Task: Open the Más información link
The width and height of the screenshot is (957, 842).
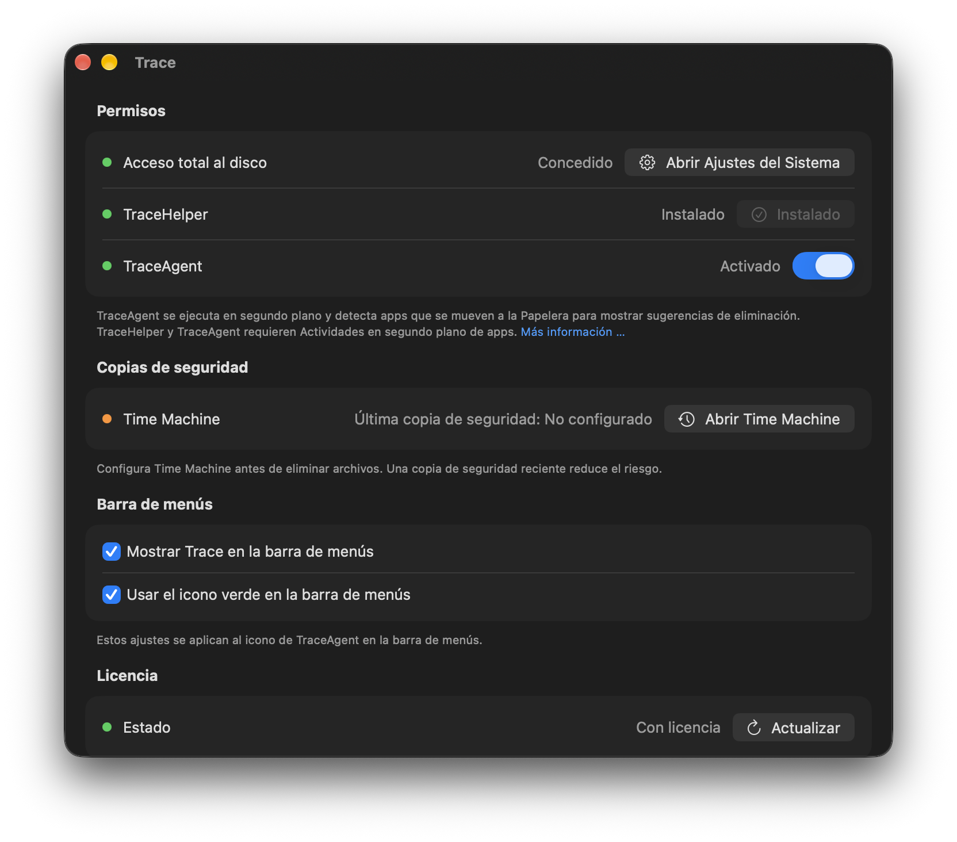Action: [x=572, y=332]
